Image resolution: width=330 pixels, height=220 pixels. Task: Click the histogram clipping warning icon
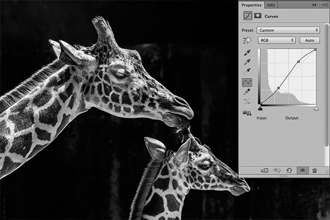coord(247,113)
